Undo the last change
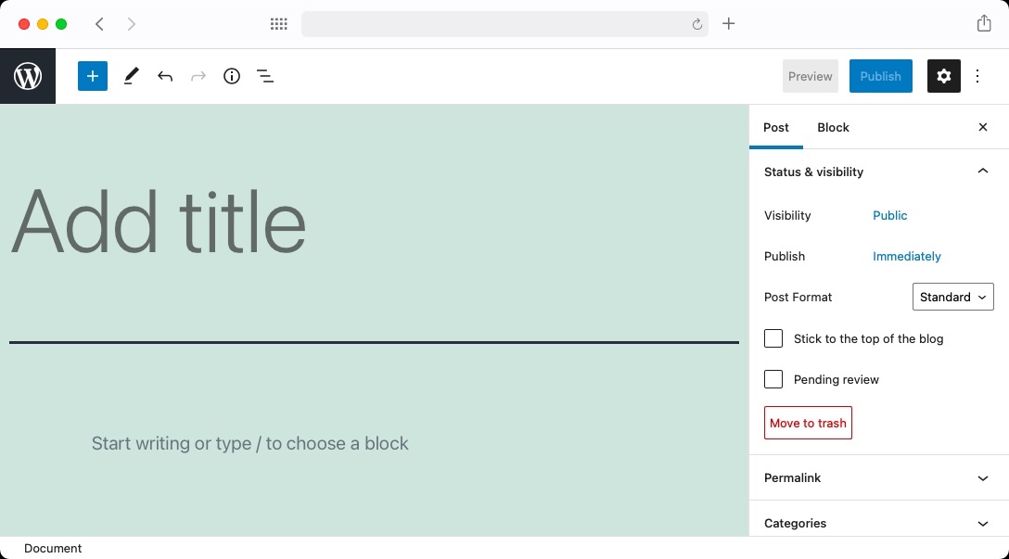Viewport: 1009px width, 559px height. coord(165,76)
